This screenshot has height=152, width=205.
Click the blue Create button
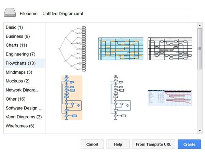189,144
